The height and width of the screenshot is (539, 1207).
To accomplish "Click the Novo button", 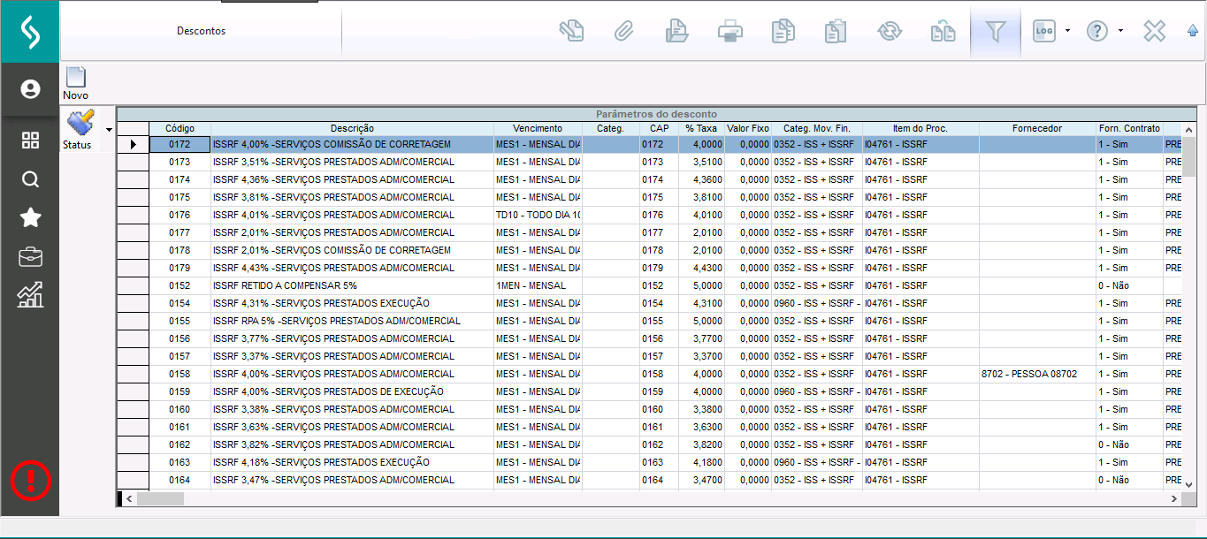I will [76, 83].
